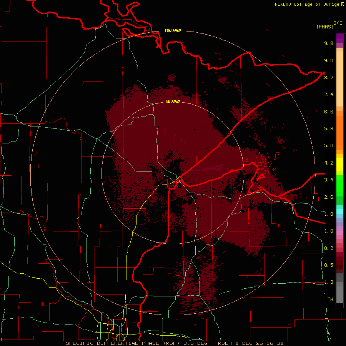This screenshot has width=346, height=346.
Task: Click the 2.6 color scale label
Action: [x=329, y=197]
